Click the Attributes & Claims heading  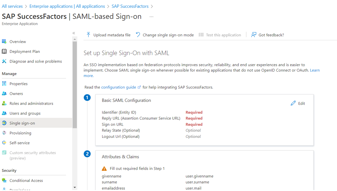click(x=120, y=157)
